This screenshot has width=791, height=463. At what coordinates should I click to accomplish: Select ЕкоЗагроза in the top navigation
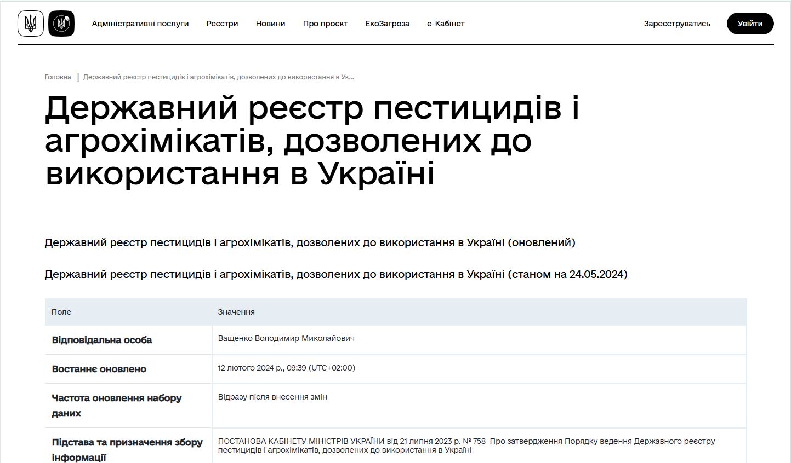click(x=387, y=24)
